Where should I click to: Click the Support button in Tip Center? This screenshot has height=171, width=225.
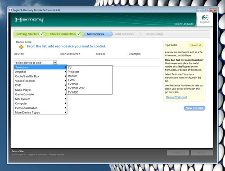[196, 45]
